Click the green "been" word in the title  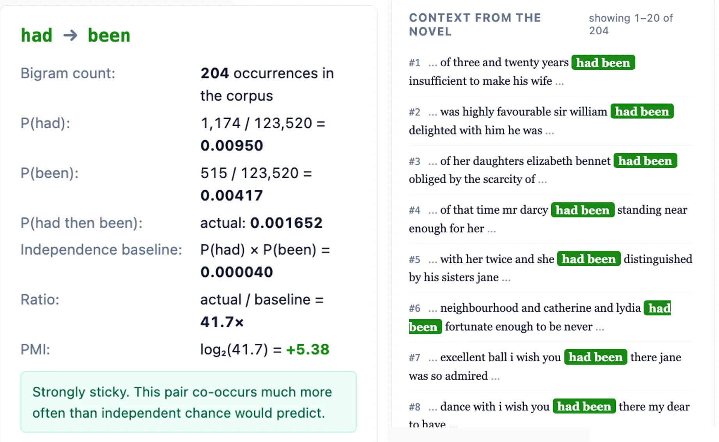click(109, 35)
